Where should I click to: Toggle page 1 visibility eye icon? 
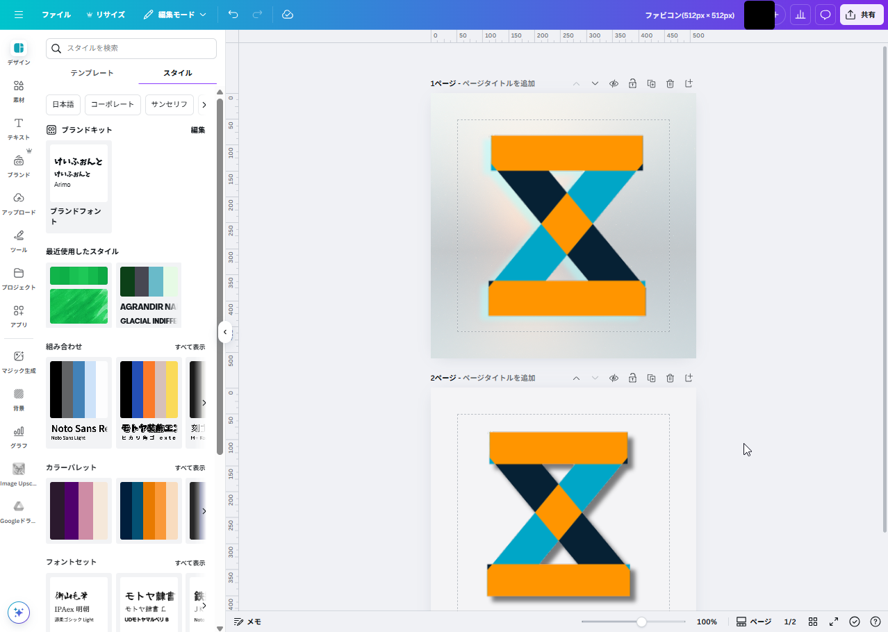(614, 83)
